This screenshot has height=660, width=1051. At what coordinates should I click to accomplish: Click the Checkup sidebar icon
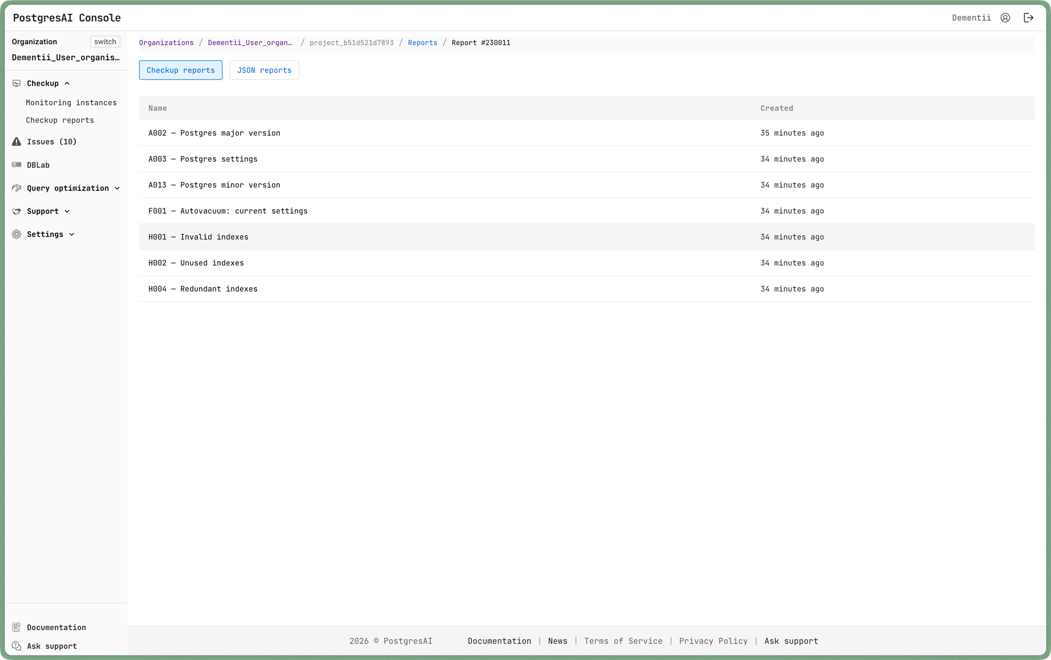(16, 83)
